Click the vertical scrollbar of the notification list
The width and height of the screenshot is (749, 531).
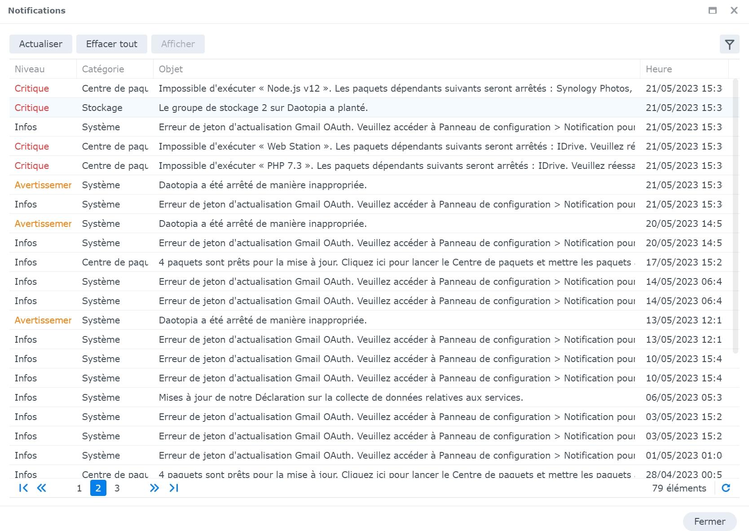736,216
